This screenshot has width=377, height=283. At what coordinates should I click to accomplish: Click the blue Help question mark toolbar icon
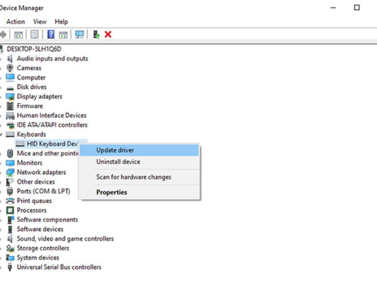coord(51,34)
